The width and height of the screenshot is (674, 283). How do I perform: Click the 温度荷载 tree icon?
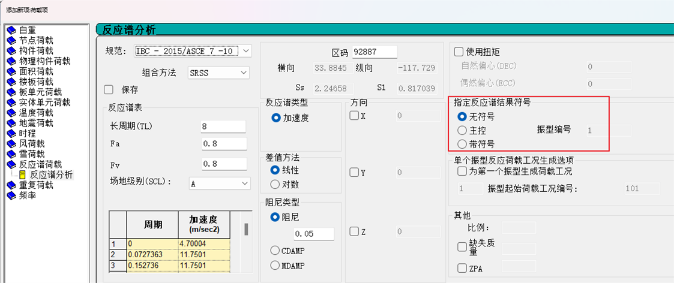click(11, 113)
